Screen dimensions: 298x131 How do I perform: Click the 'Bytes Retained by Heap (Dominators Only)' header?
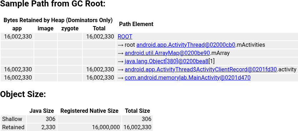pyautogui.click(x=58, y=20)
